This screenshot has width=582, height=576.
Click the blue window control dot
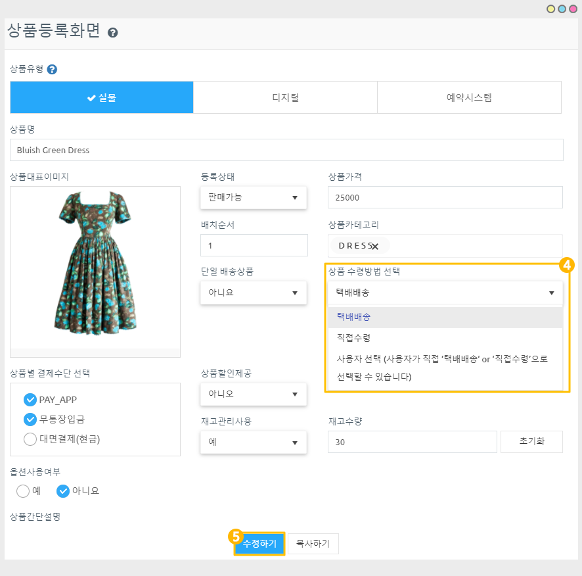click(x=562, y=9)
